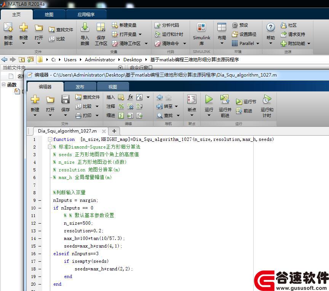Click Users in the address path
This screenshot has width=329, height=291.
click(x=70, y=59)
